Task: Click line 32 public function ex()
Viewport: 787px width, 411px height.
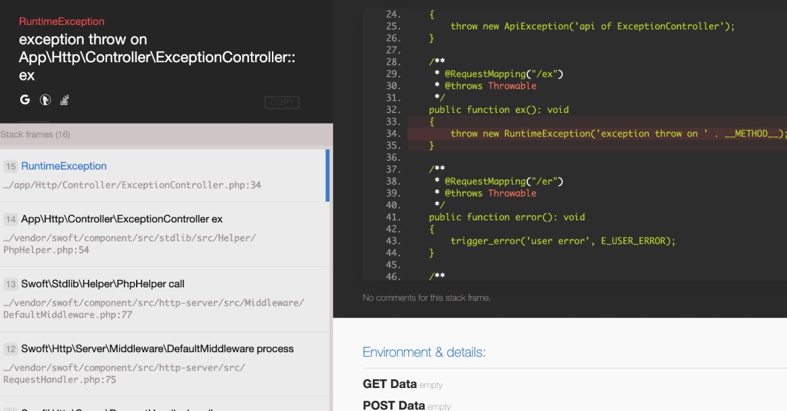Action: pyautogui.click(x=499, y=110)
